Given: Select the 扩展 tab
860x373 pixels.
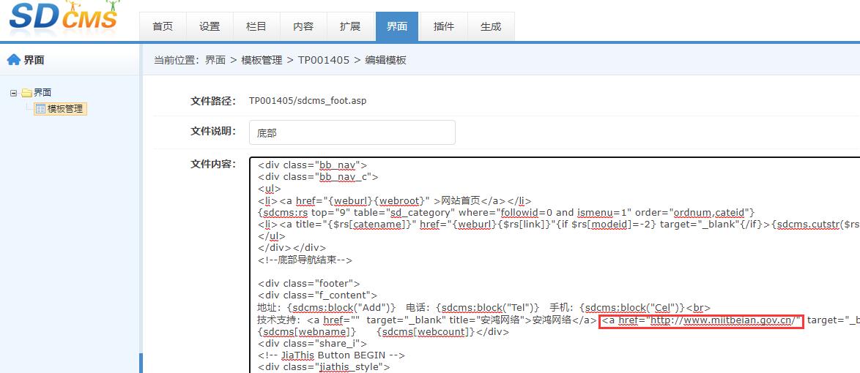Looking at the screenshot, I should point(350,26).
